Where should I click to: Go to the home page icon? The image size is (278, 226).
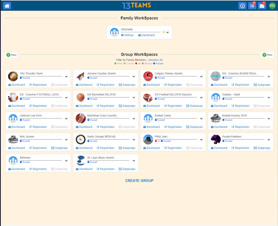(x=7, y=6)
